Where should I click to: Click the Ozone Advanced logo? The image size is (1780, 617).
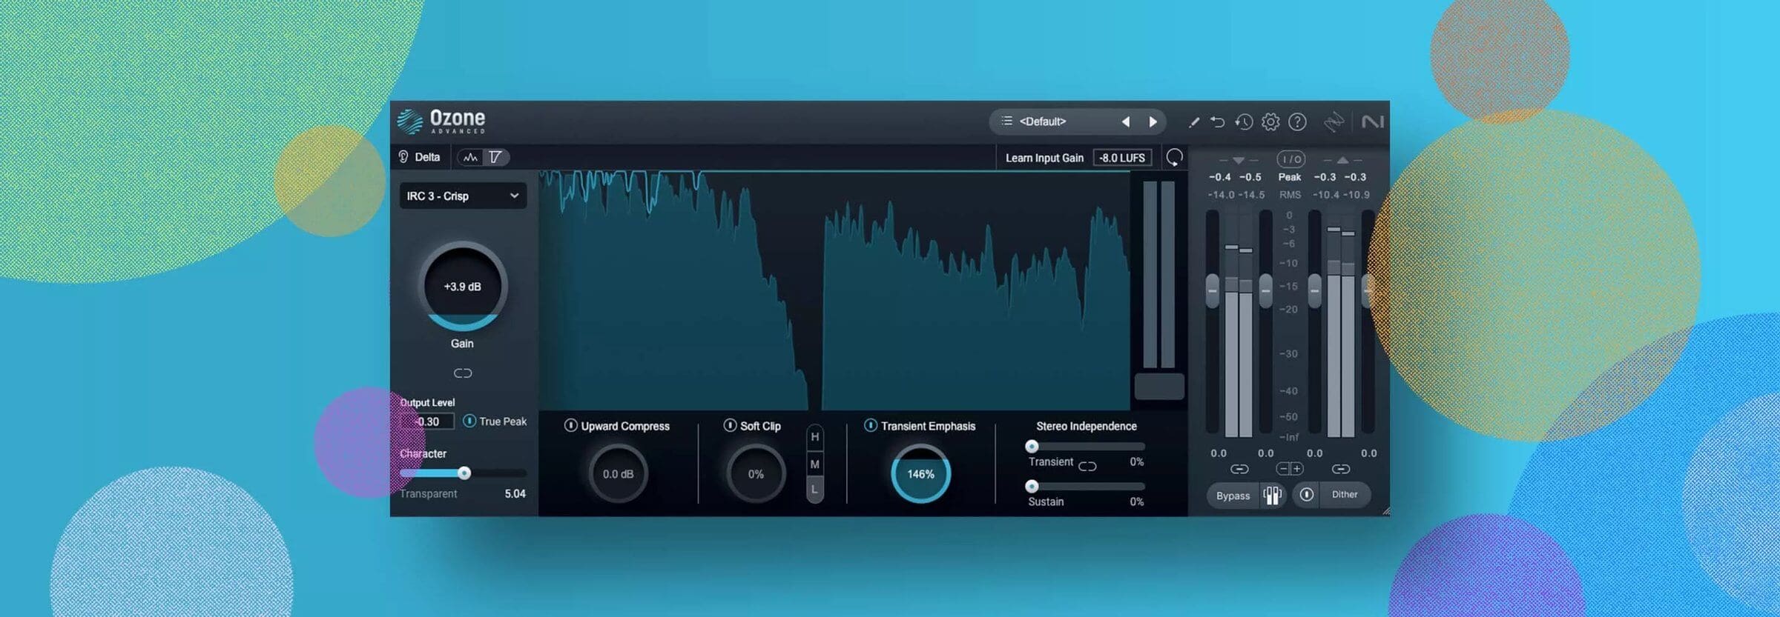[x=441, y=121]
